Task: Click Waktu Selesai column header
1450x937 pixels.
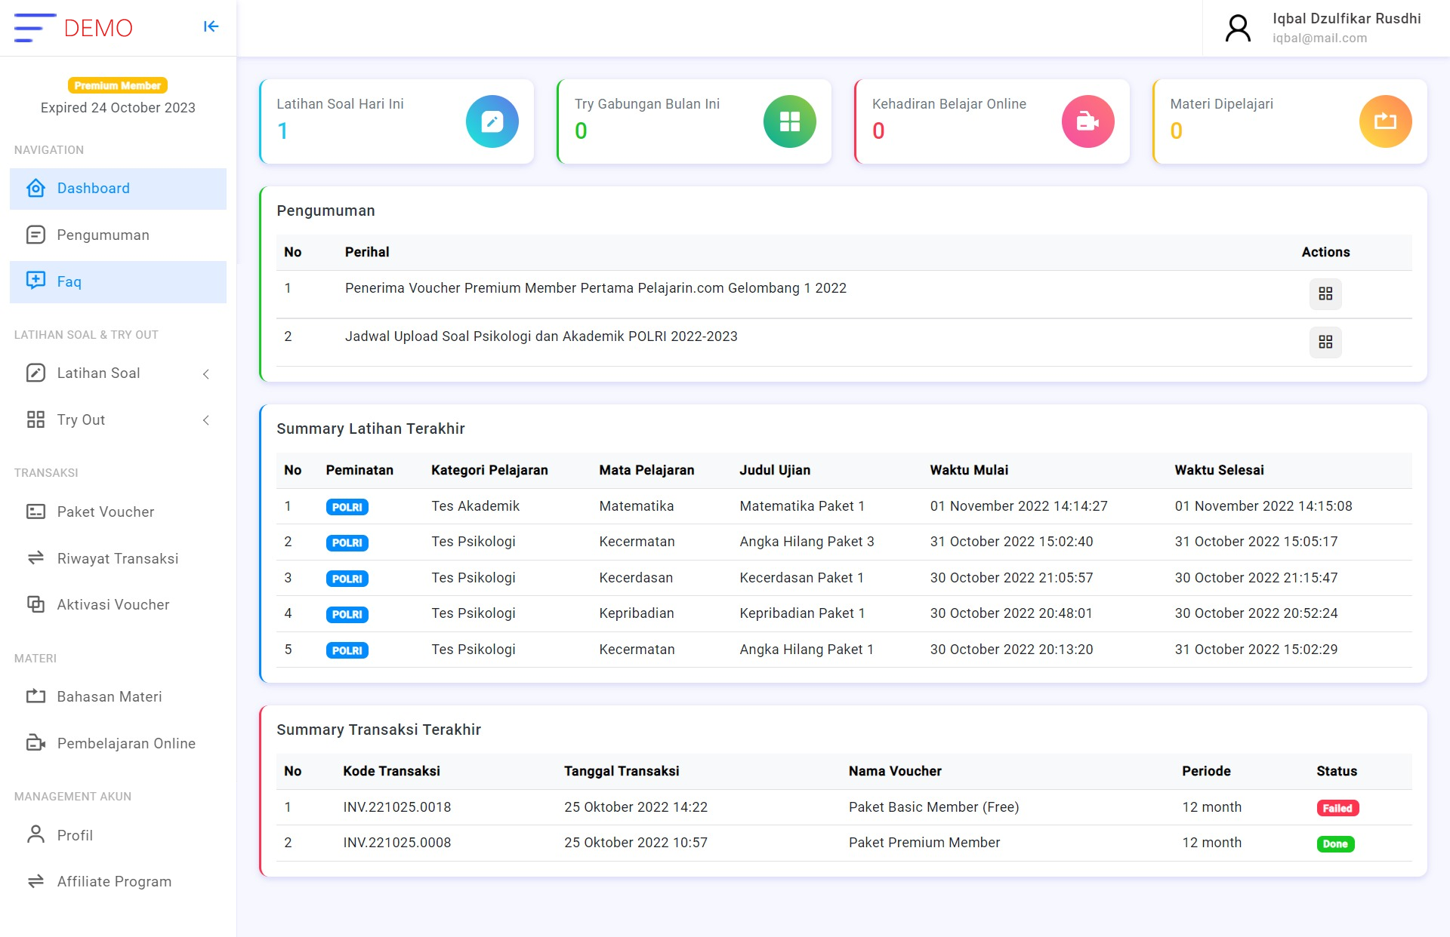Action: point(1219,470)
